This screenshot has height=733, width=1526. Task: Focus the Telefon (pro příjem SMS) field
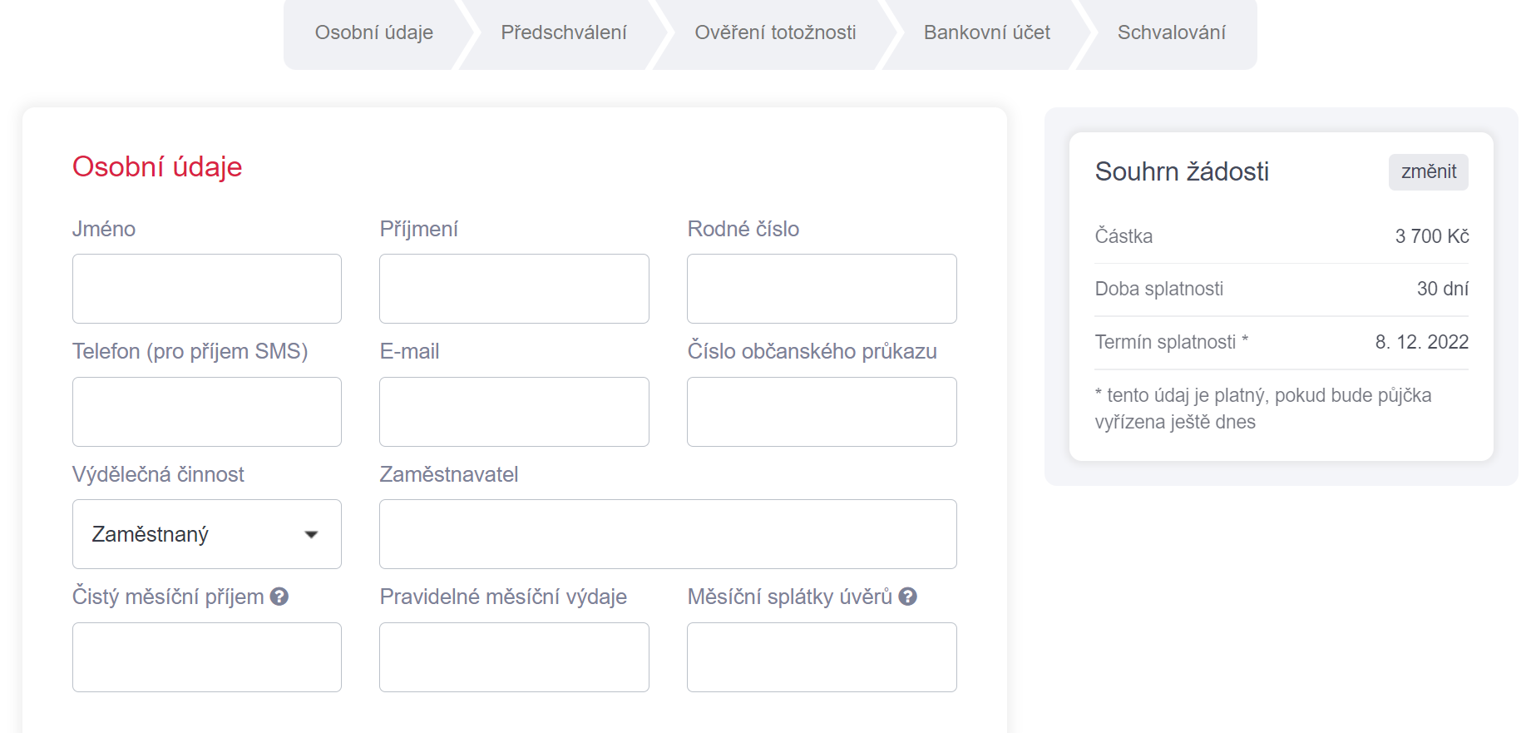tap(207, 412)
